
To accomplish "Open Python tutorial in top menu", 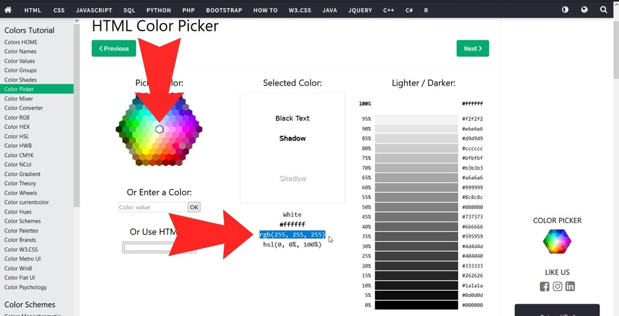I will pos(159,11).
